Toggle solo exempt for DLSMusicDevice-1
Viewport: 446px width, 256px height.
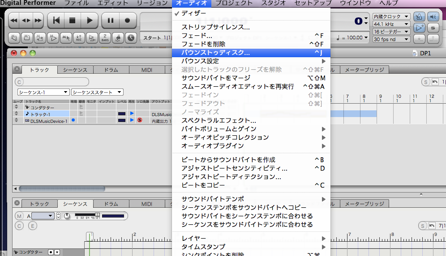pyautogui.click(x=140, y=120)
